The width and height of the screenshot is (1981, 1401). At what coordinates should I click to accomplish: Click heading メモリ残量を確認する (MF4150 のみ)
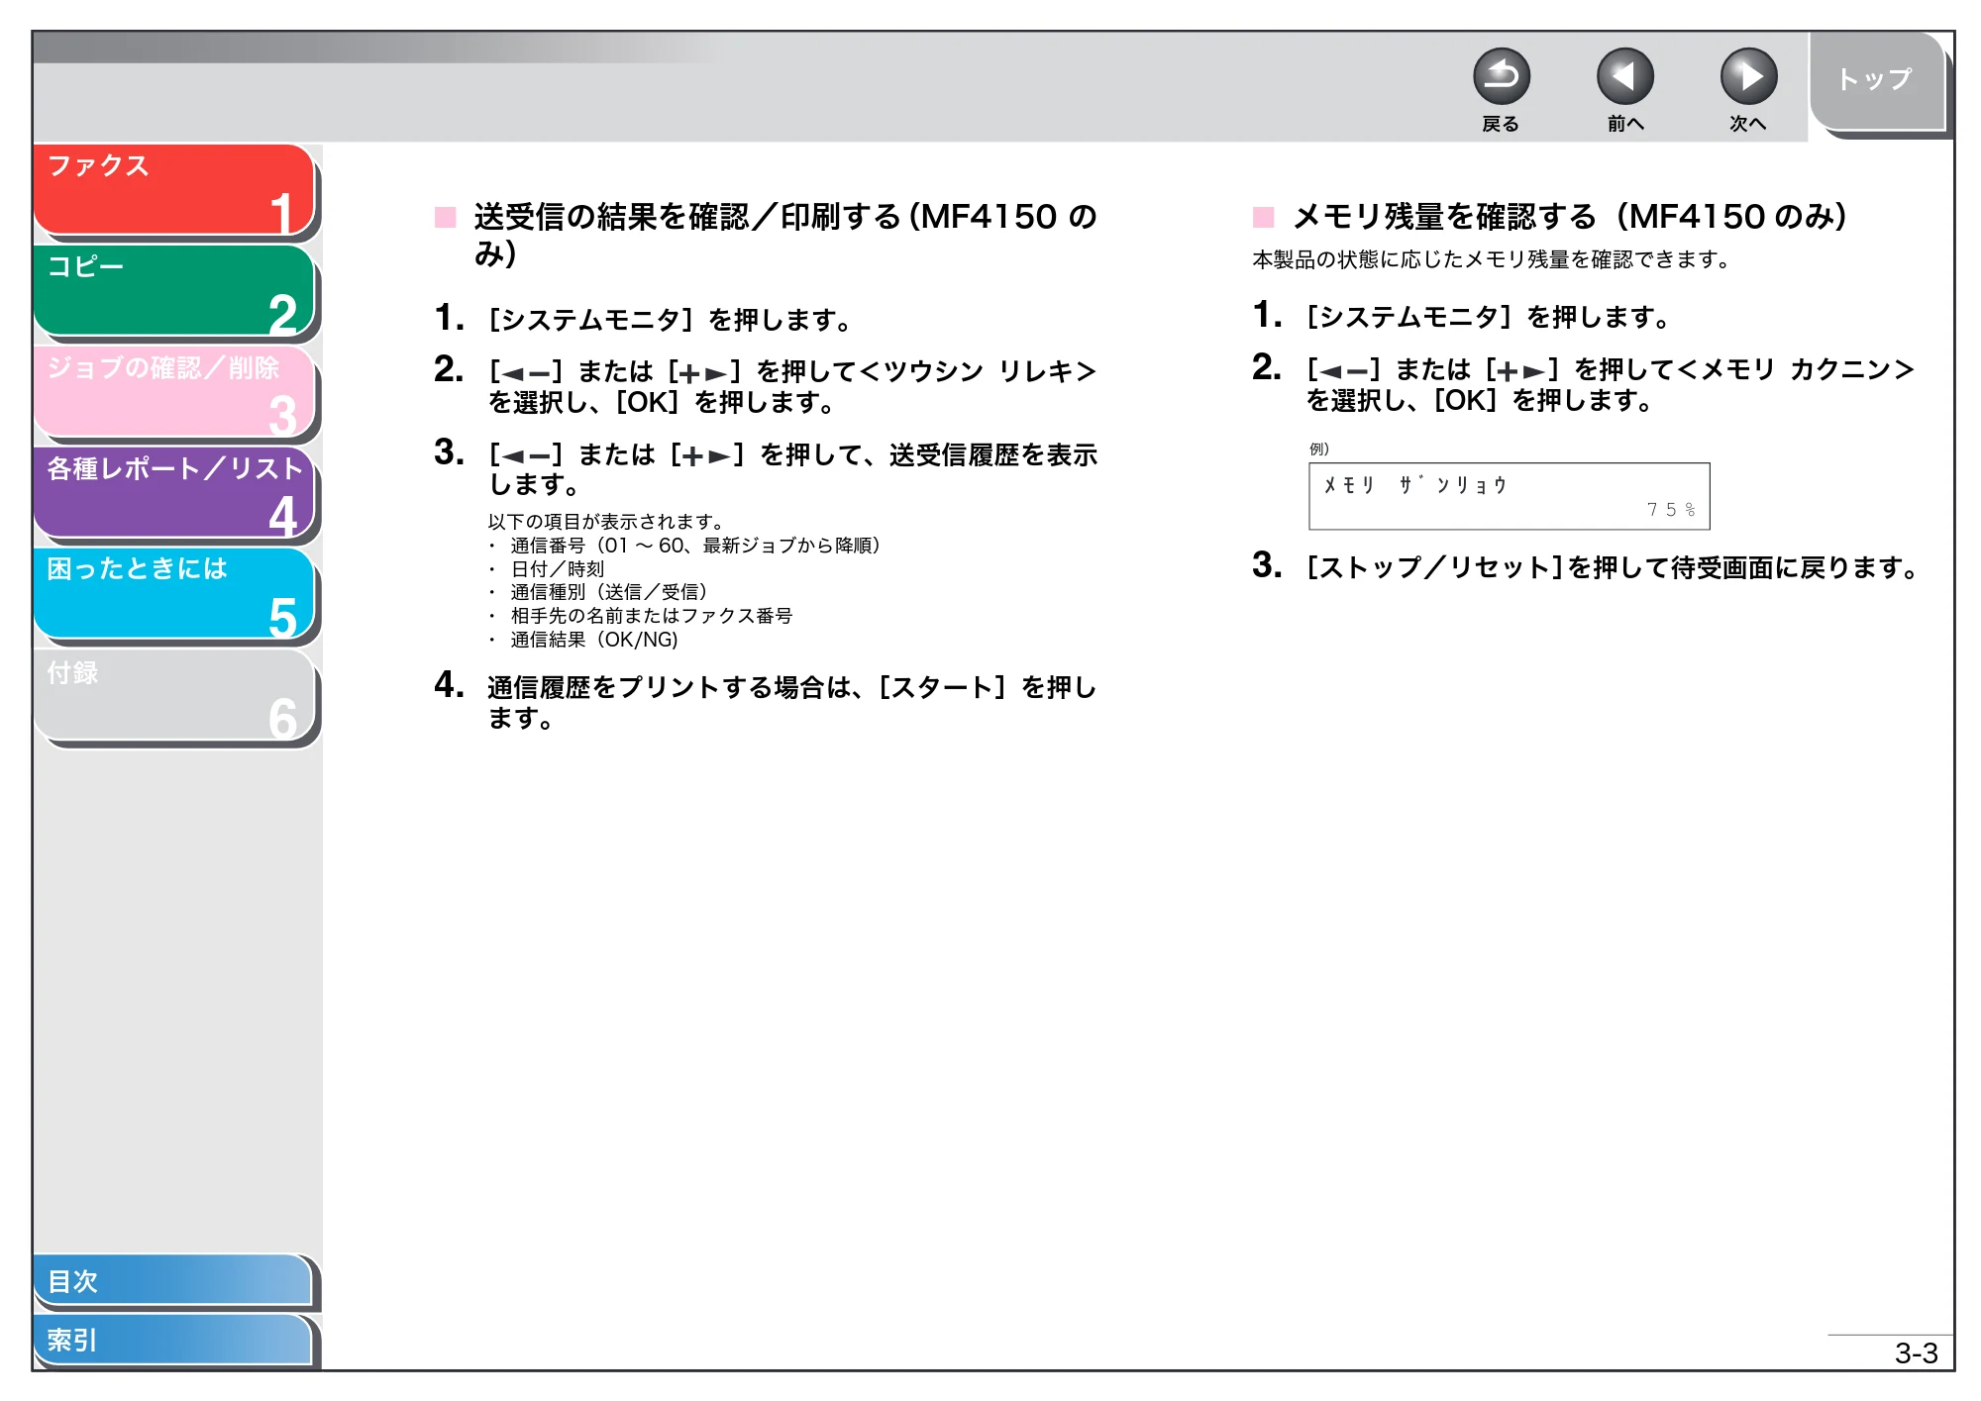click(x=1569, y=216)
